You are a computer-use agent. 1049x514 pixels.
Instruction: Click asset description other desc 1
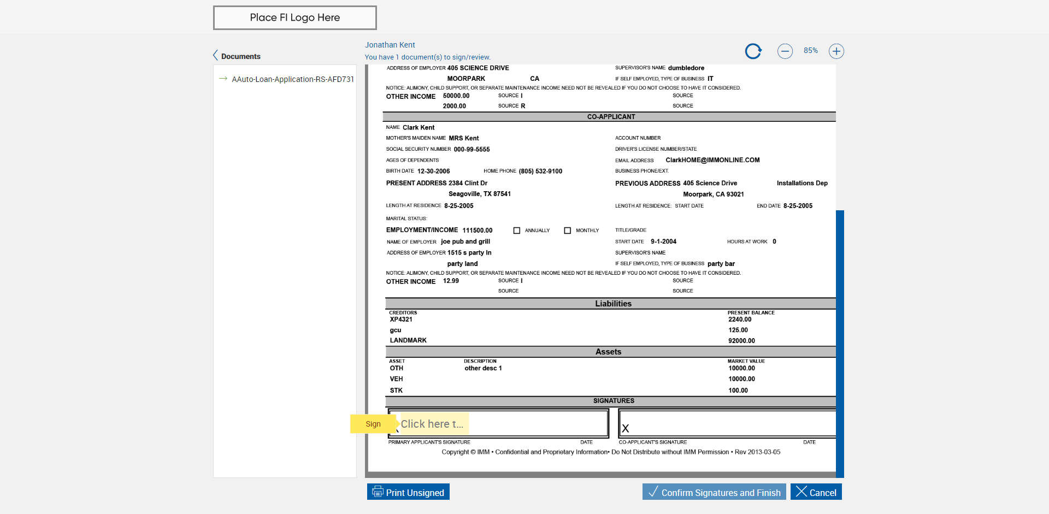pyautogui.click(x=483, y=368)
